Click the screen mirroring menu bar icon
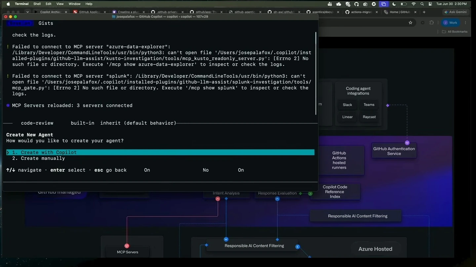Screen dimensions: 476x267 (383, 4)
